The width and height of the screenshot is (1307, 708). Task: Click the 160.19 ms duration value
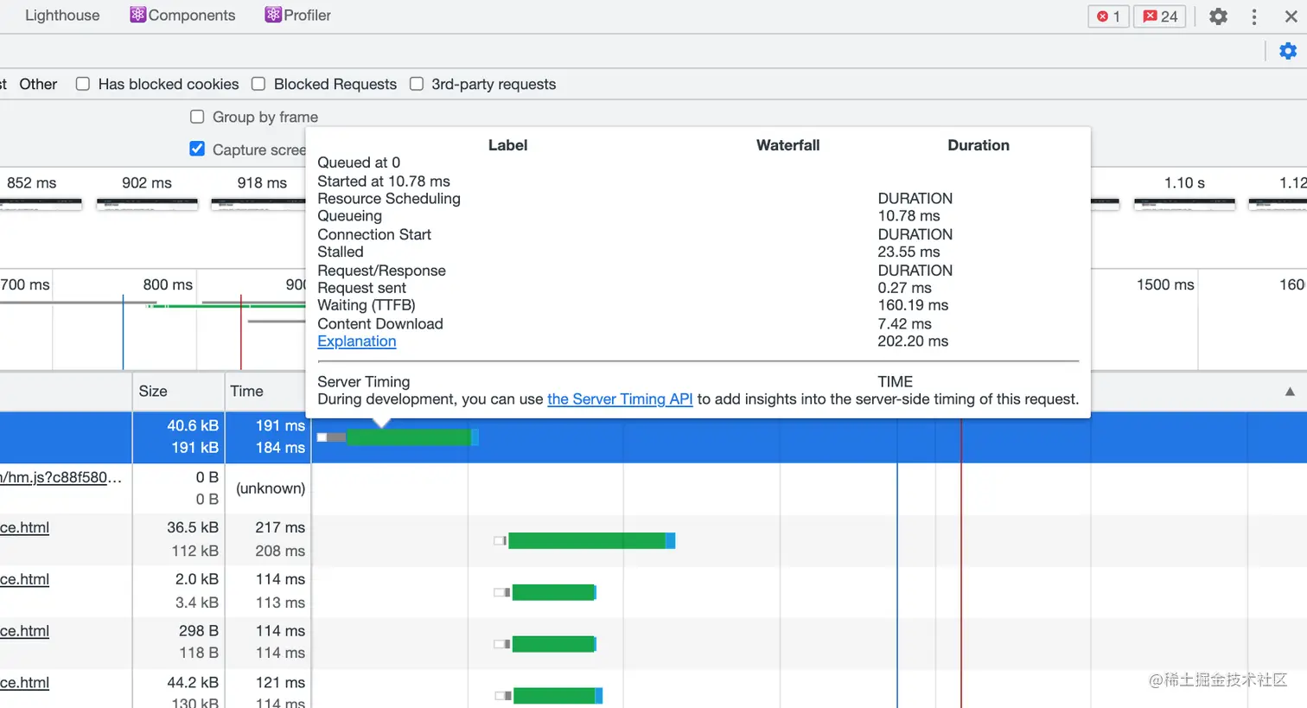click(913, 305)
